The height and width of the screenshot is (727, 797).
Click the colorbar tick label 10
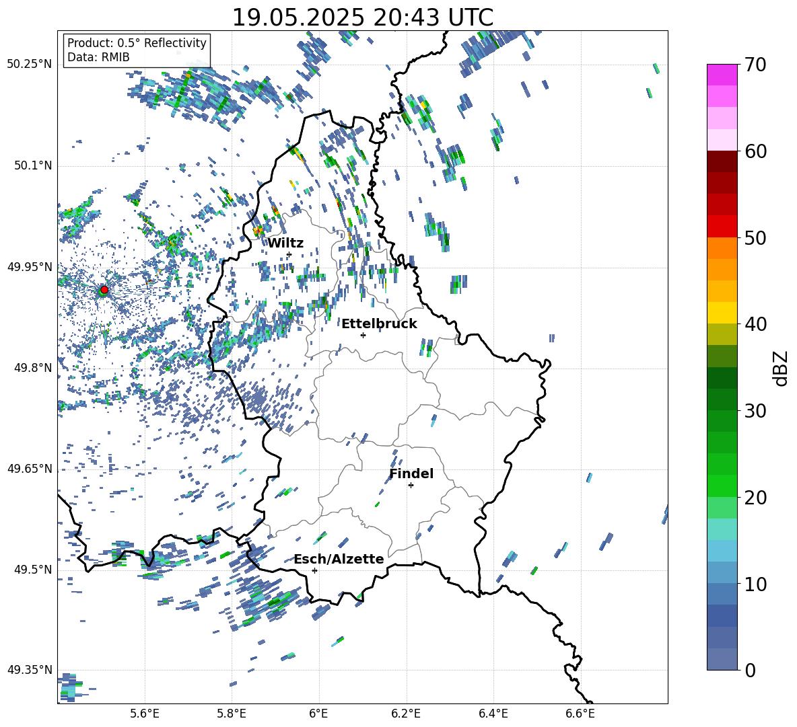tap(755, 584)
